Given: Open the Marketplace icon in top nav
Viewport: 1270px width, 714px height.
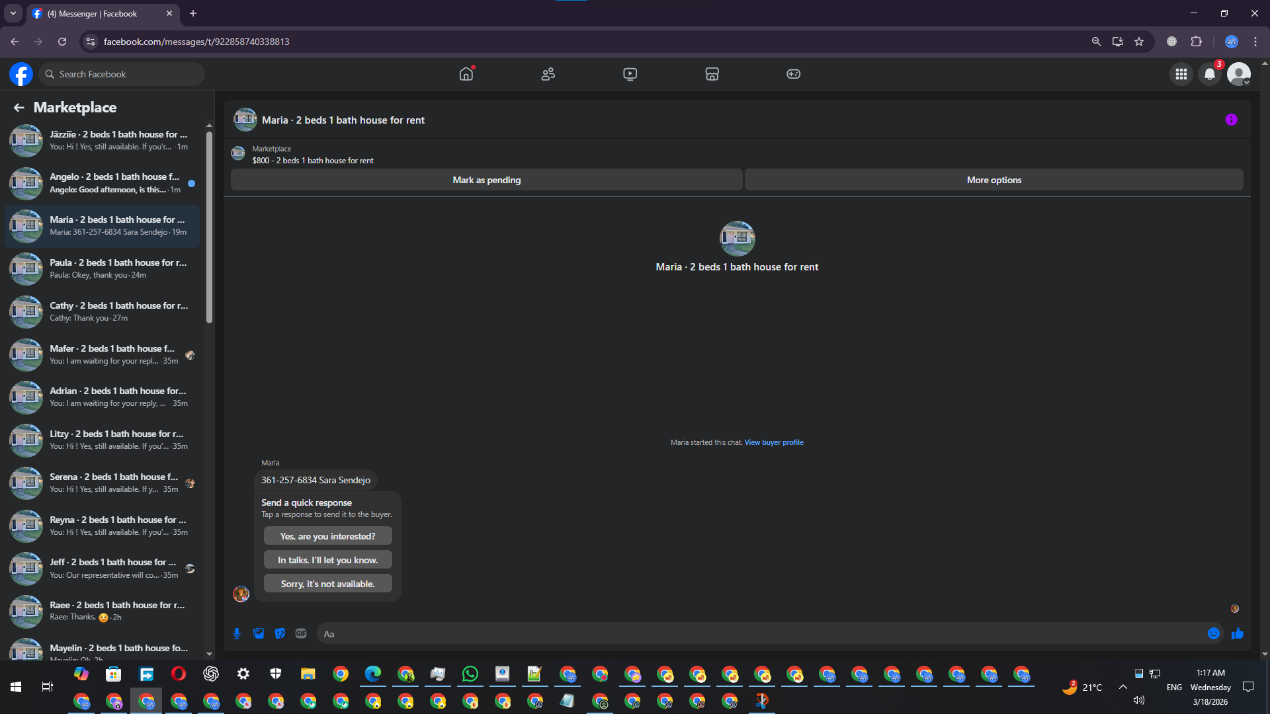Looking at the screenshot, I should pyautogui.click(x=712, y=74).
